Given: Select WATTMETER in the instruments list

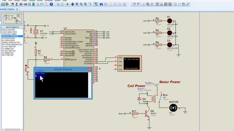Looking at the screenshot, I should click(8, 55).
